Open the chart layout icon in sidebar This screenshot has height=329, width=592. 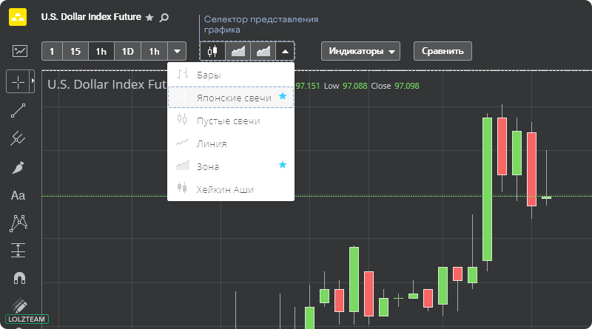(x=20, y=51)
